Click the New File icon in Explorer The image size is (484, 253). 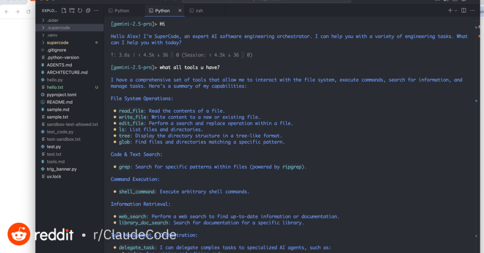(x=64, y=10)
